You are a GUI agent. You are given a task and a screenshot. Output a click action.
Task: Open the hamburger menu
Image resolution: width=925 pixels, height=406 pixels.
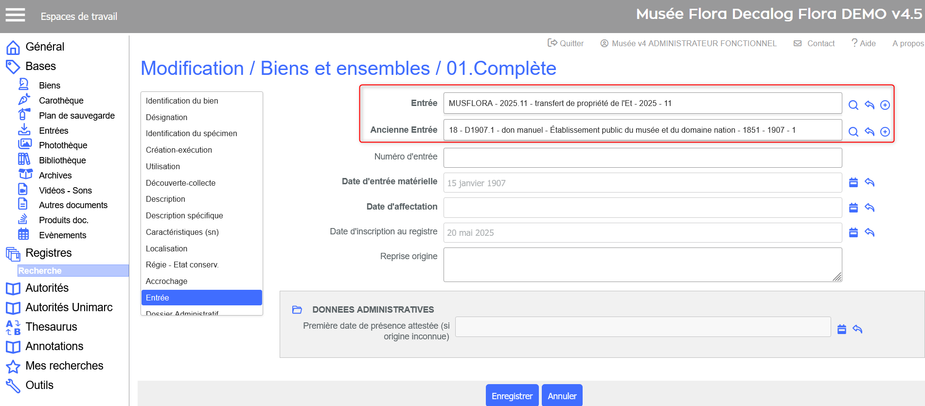15,15
